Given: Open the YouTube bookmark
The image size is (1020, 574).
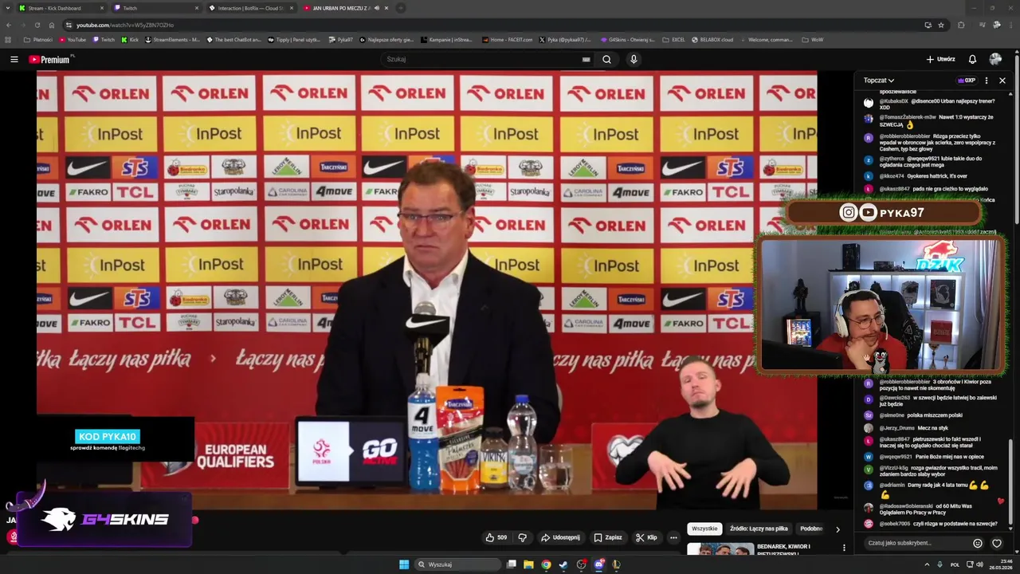Looking at the screenshot, I should 72,39.
